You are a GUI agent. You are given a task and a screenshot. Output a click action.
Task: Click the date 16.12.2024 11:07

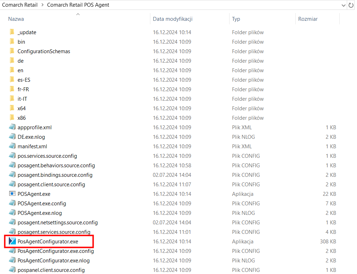click(x=172, y=185)
